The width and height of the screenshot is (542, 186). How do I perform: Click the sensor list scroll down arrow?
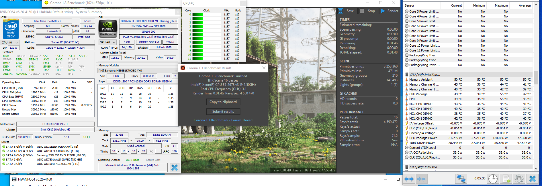[536, 169]
